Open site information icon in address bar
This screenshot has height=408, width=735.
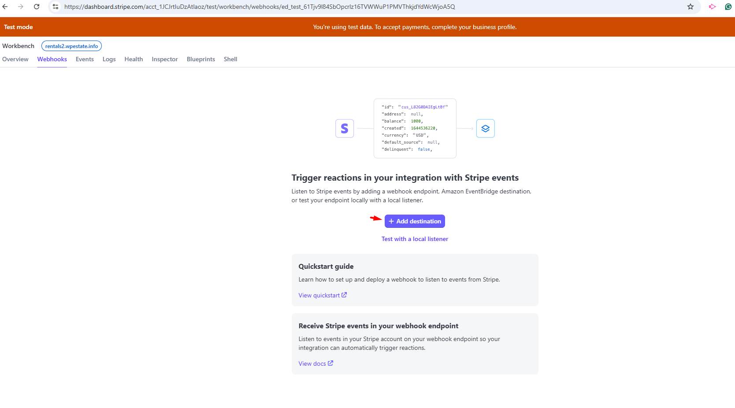tap(56, 7)
